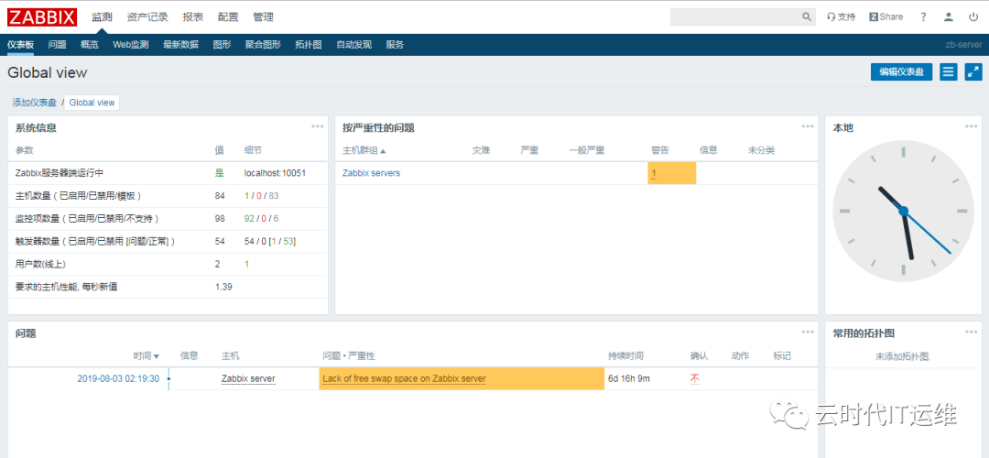Viewport: 989px width, 458px height.
Task: Select the 仪表板 submenu tab
Action: coord(21,45)
